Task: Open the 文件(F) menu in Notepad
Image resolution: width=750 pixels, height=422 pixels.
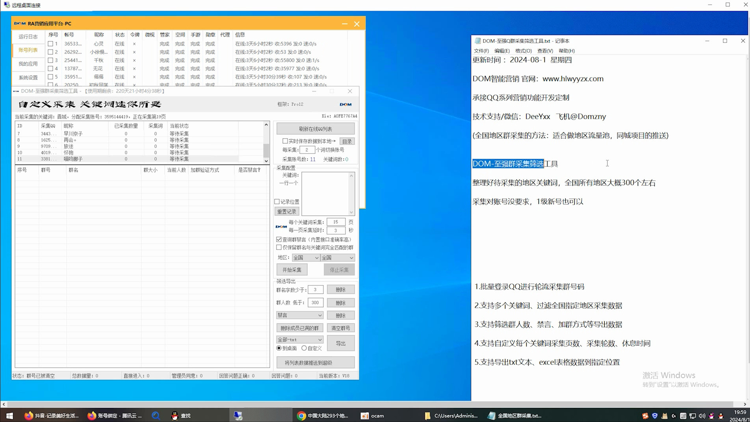Action: (x=481, y=51)
